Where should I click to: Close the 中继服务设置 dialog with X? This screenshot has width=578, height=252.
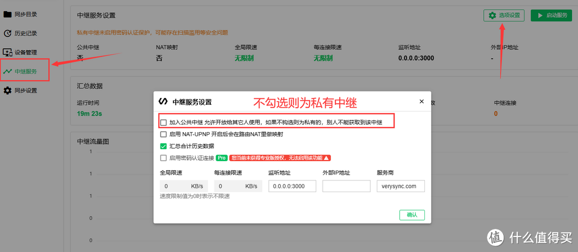point(422,102)
